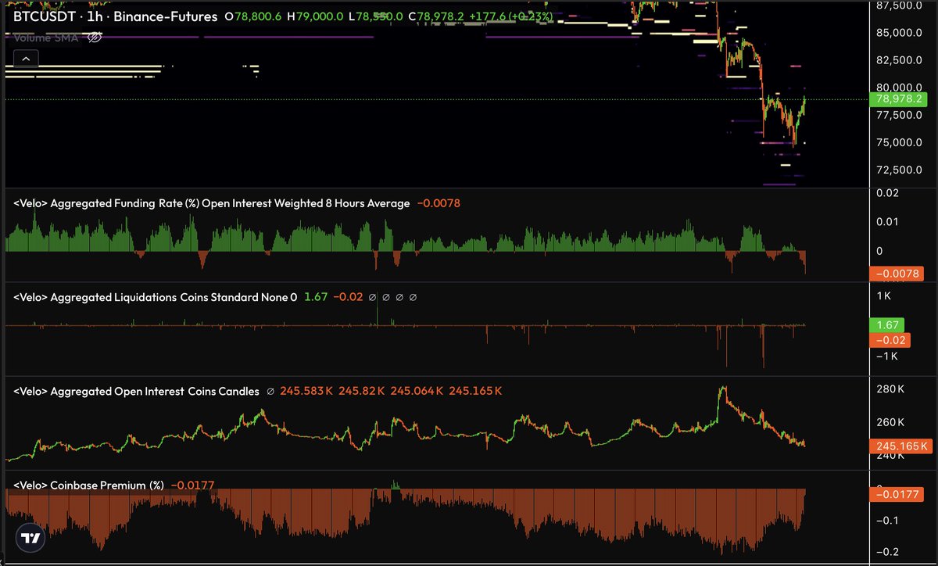The image size is (938, 566).
Task: Click the green 1.67 liquidations axis label
Action: tap(886, 325)
